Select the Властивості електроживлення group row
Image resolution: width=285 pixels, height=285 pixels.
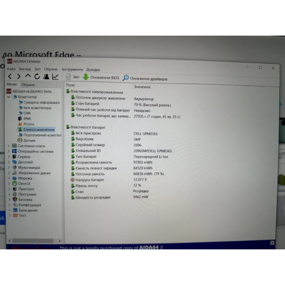coord(95,92)
